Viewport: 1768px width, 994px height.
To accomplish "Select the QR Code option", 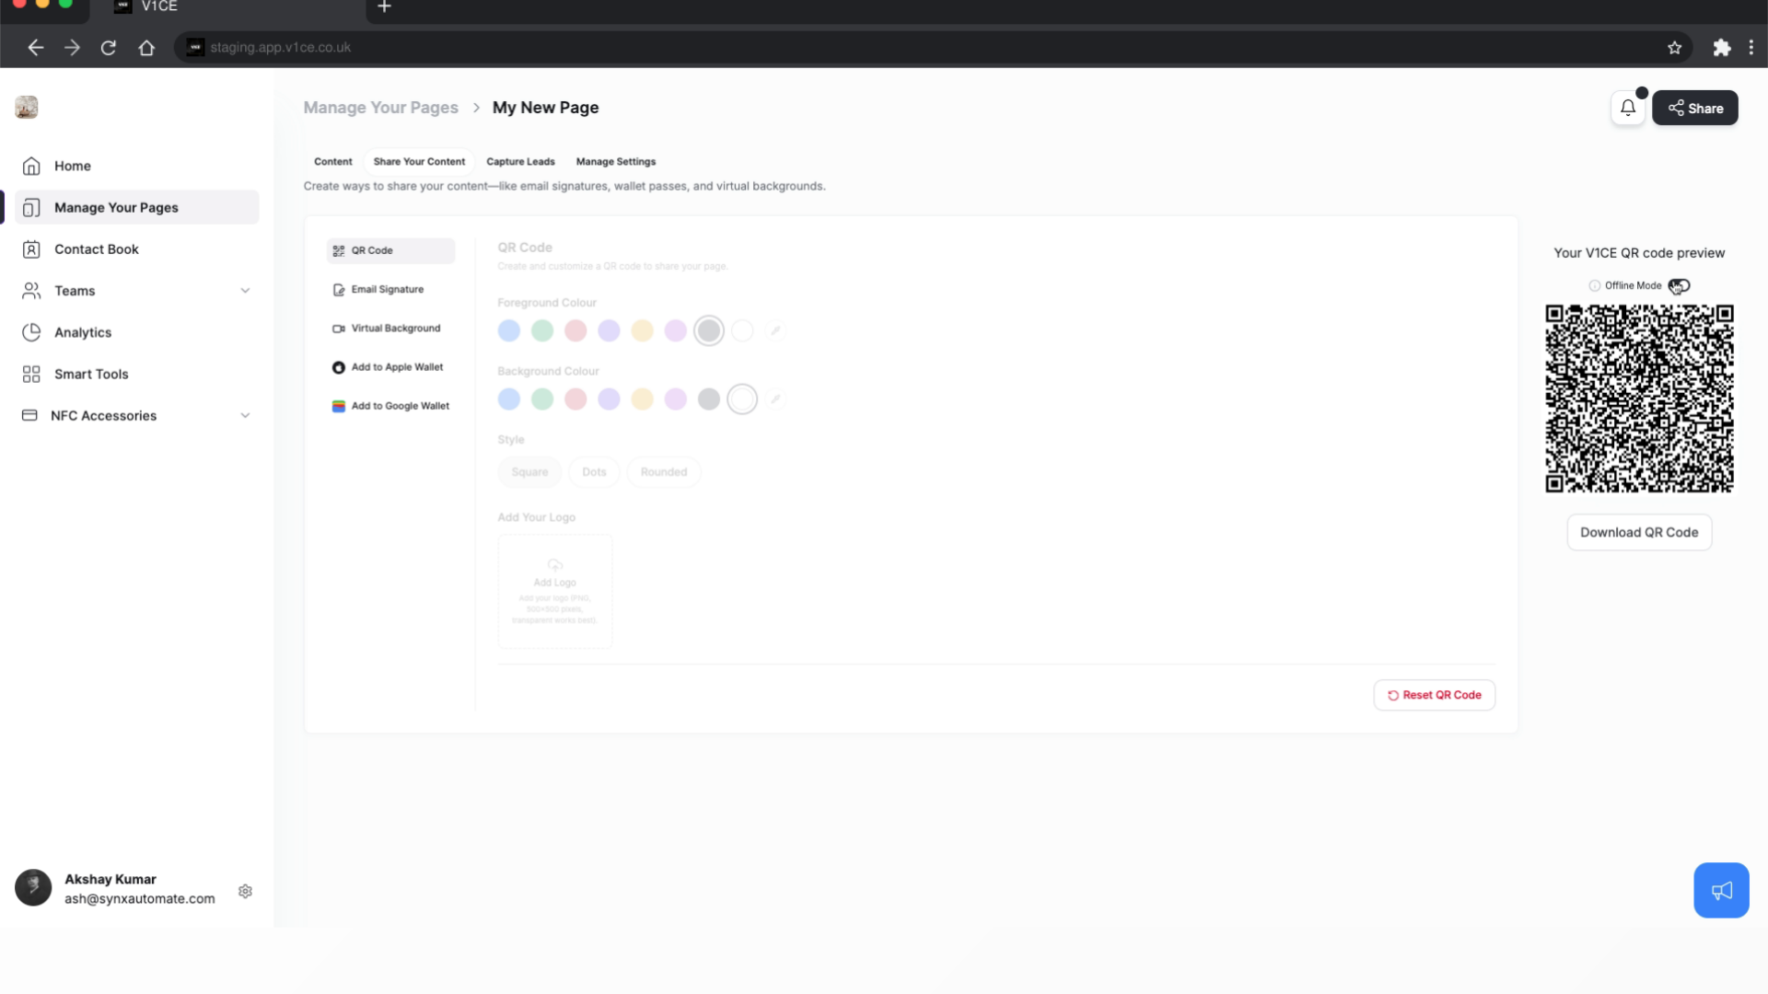I will click(390, 250).
